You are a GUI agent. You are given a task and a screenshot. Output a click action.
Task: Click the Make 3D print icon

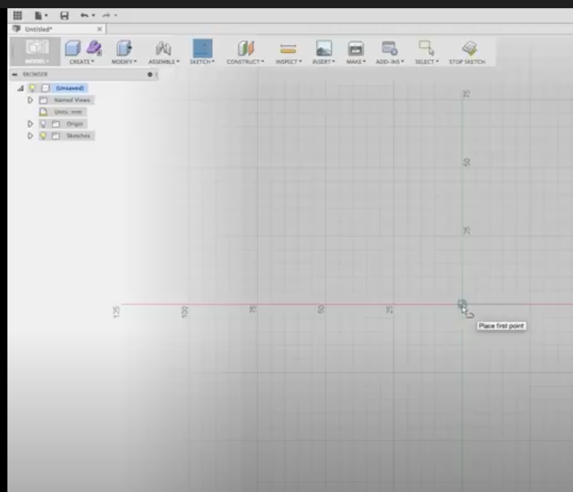point(355,49)
